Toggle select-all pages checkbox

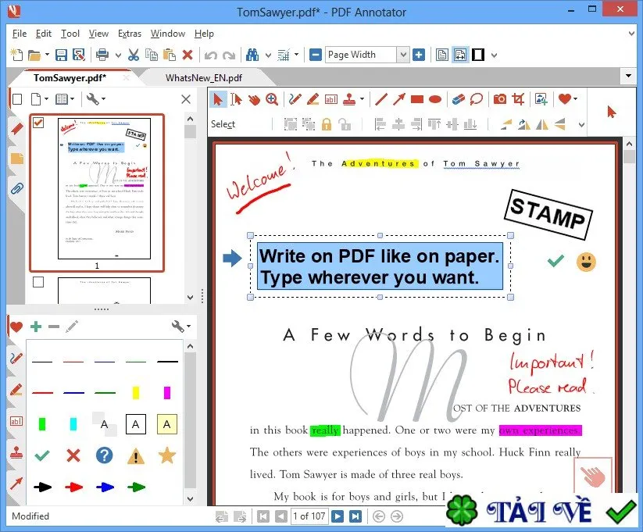pos(17,99)
